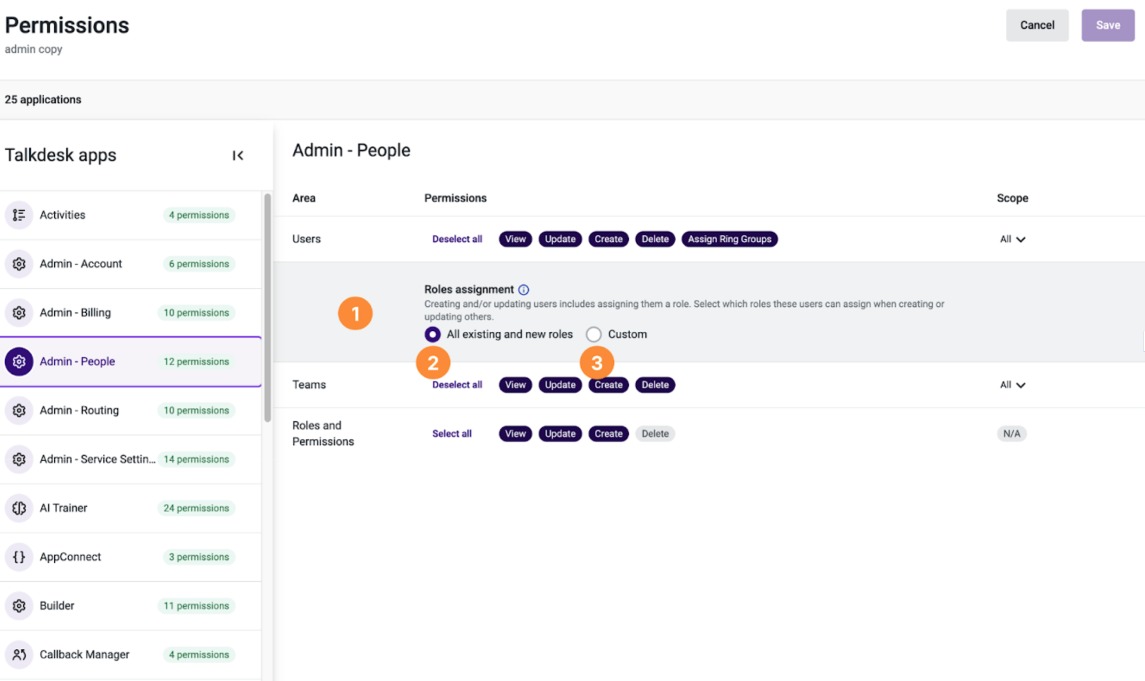Click the Save button
1145x681 pixels.
pos(1108,25)
